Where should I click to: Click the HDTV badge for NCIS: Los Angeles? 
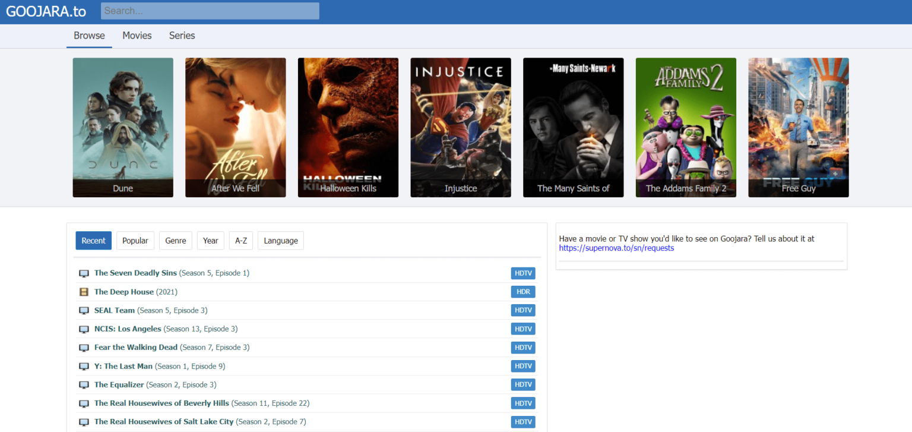(x=523, y=329)
